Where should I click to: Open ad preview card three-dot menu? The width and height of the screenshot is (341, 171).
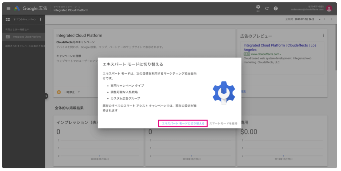coord(323,36)
